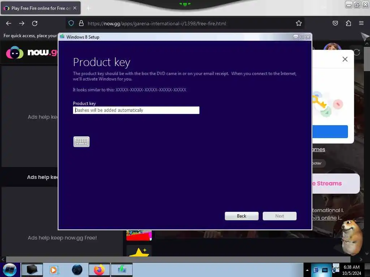Open the dark globe taskbar icon

point(77,270)
